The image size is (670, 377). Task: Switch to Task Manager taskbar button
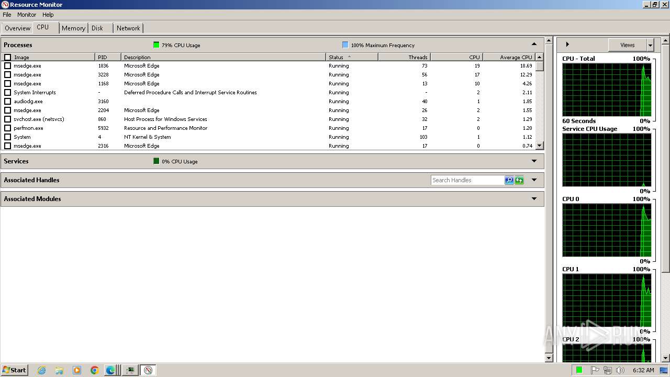130,370
